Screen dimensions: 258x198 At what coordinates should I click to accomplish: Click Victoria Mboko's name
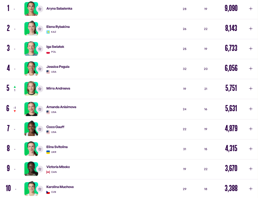(58, 167)
